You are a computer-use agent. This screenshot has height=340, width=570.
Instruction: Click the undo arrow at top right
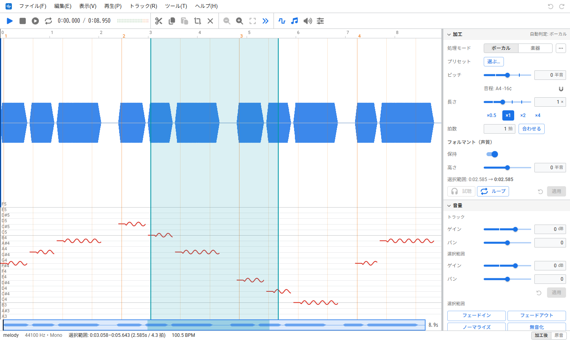[x=550, y=6]
